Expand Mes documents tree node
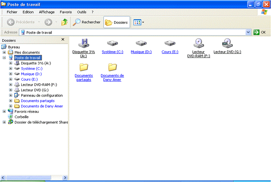The height and width of the screenshot is (182, 271). (4, 52)
